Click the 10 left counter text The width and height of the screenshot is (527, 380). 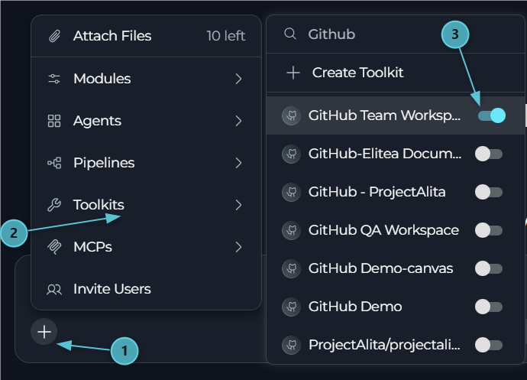tap(226, 36)
